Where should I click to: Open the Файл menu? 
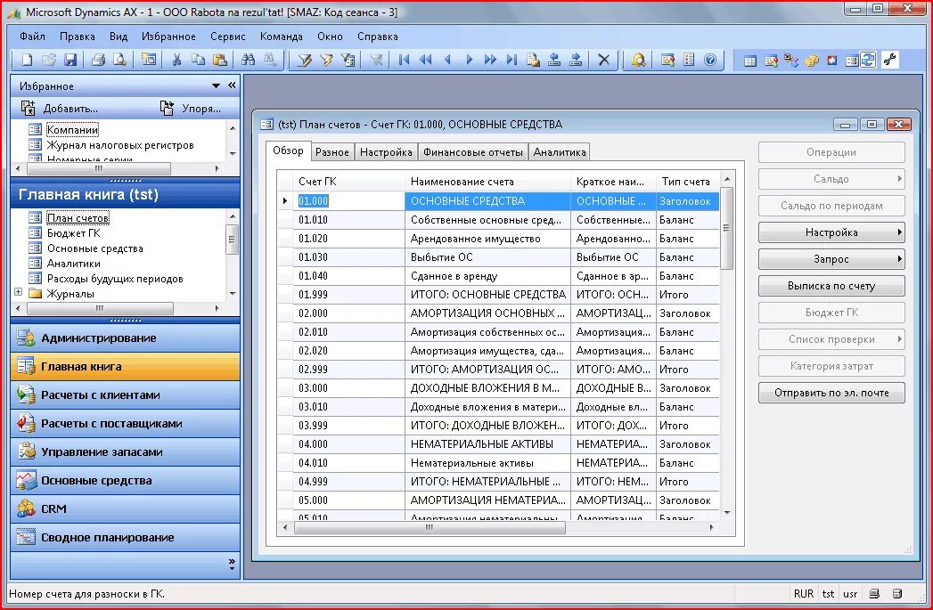32,37
